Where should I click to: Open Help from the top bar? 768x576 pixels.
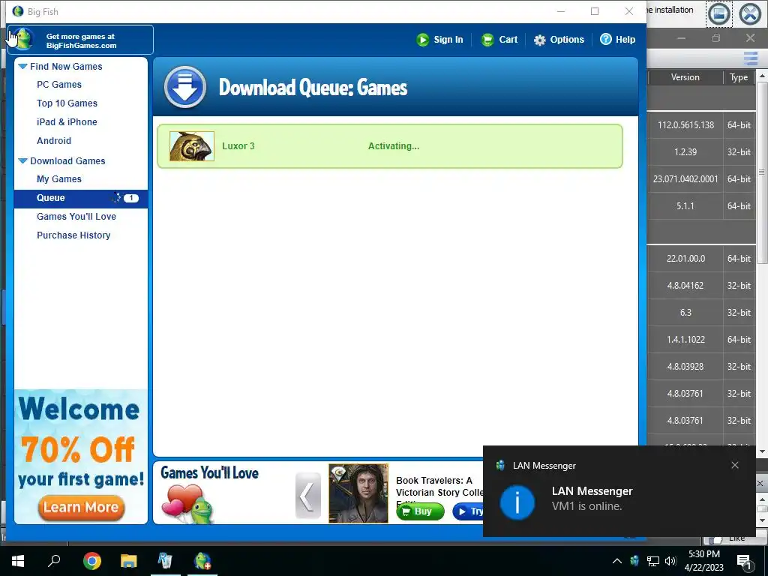pos(618,39)
